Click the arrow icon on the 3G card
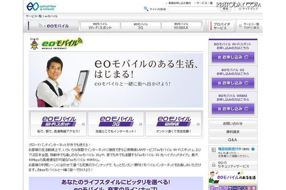286x190 pixels. [141, 124]
